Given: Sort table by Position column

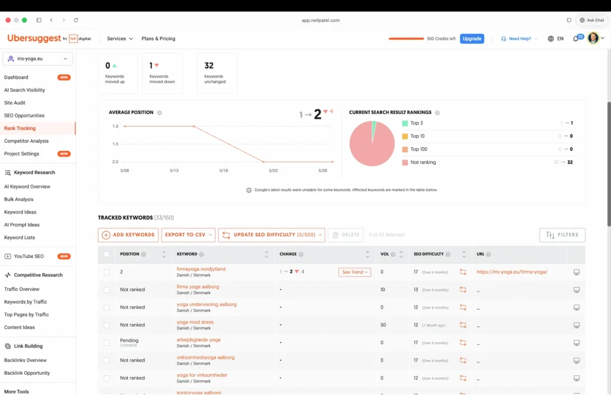Looking at the screenshot, I should click(163, 254).
